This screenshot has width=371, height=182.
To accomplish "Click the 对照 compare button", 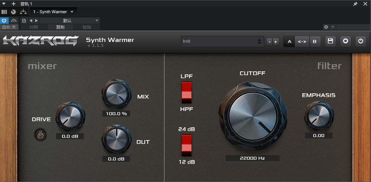I will tap(34, 27).
